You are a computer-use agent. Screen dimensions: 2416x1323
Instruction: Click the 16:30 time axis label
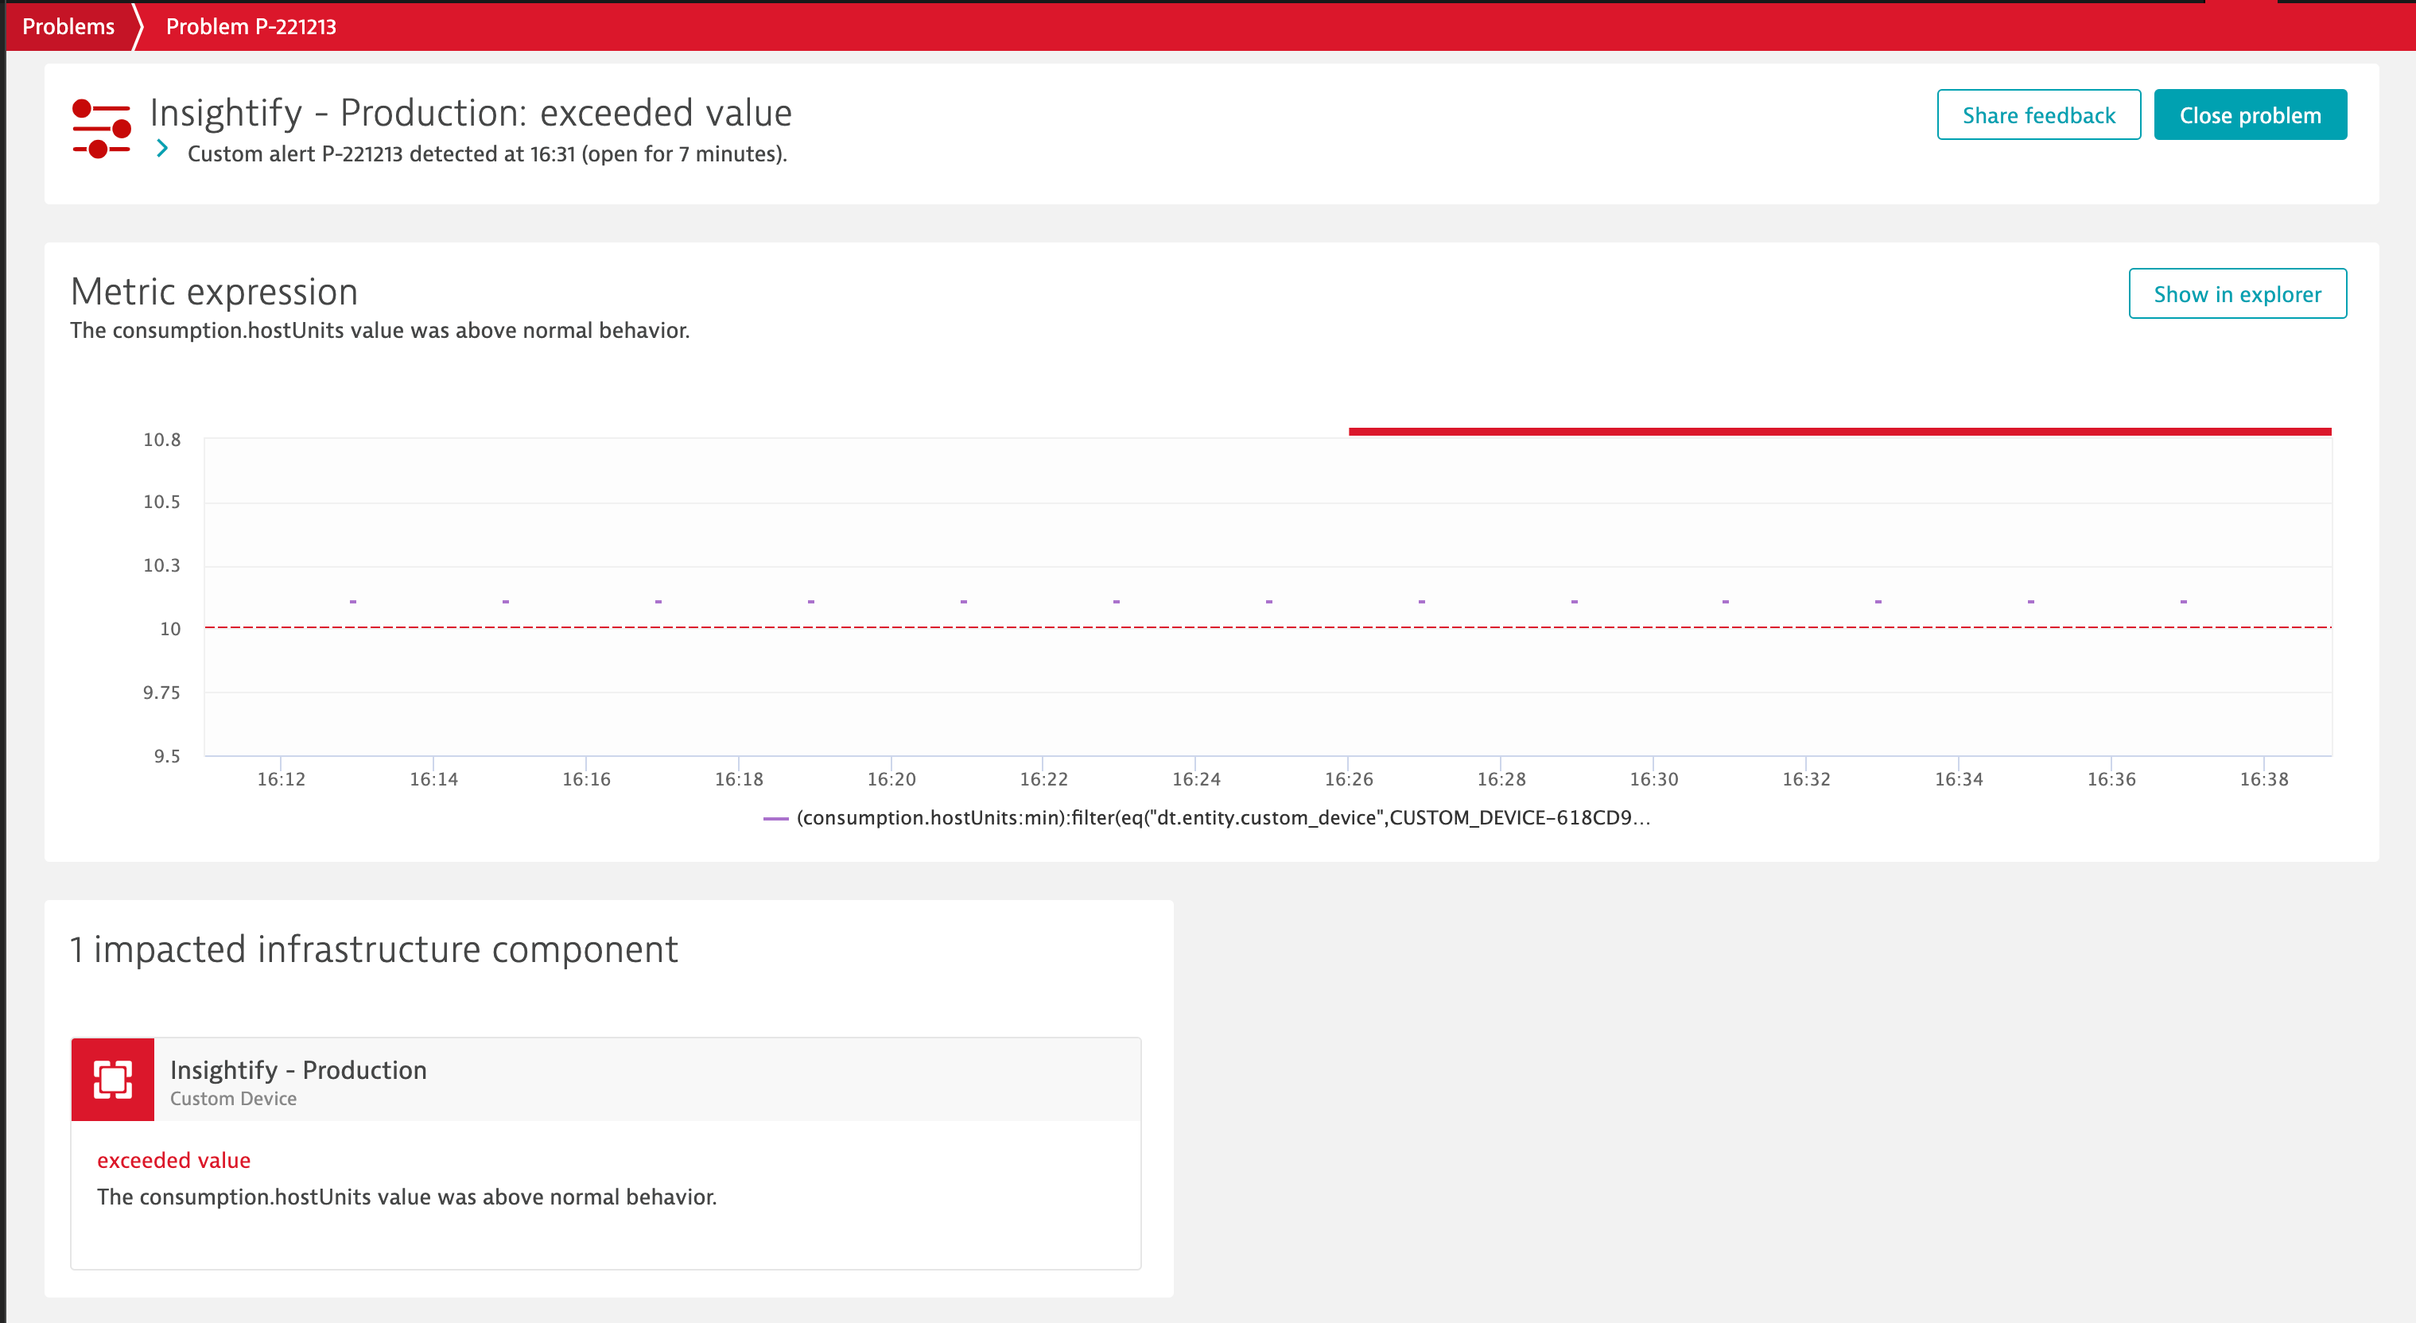coord(1653,779)
